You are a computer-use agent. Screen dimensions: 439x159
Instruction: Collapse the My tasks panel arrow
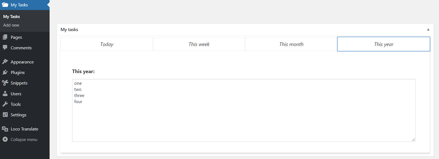(x=428, y=29)
